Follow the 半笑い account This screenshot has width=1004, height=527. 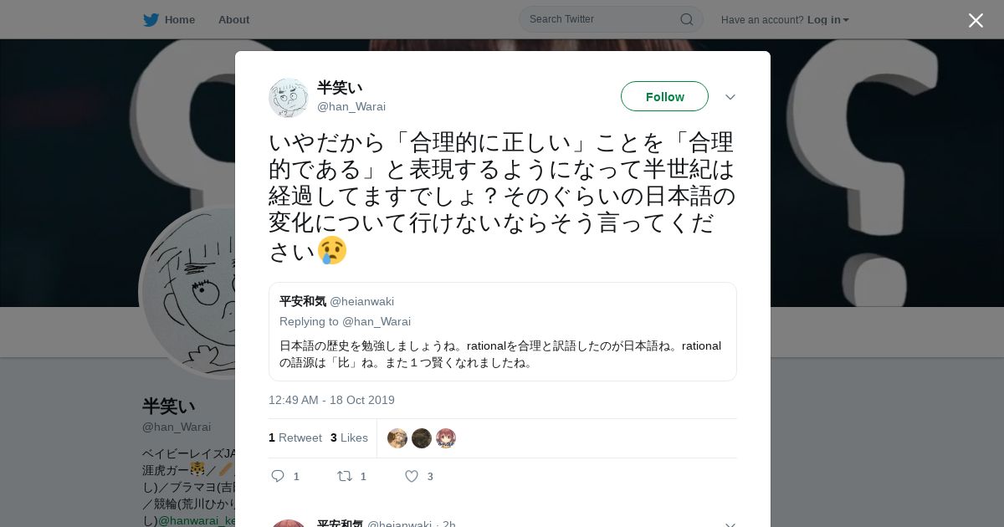pyautogui.click(x=664, y=96)
